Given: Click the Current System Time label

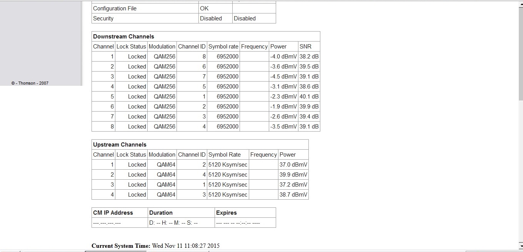Looking at the screenshot, I should pos(121,246).
